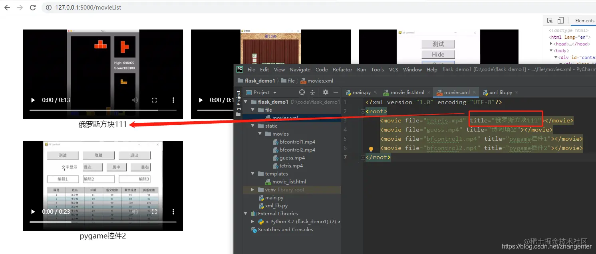The width and height of the screenshot is (596, 254).
Task: Enter fullscreen on pygame控件2 video
Action: tap(154, 212)
